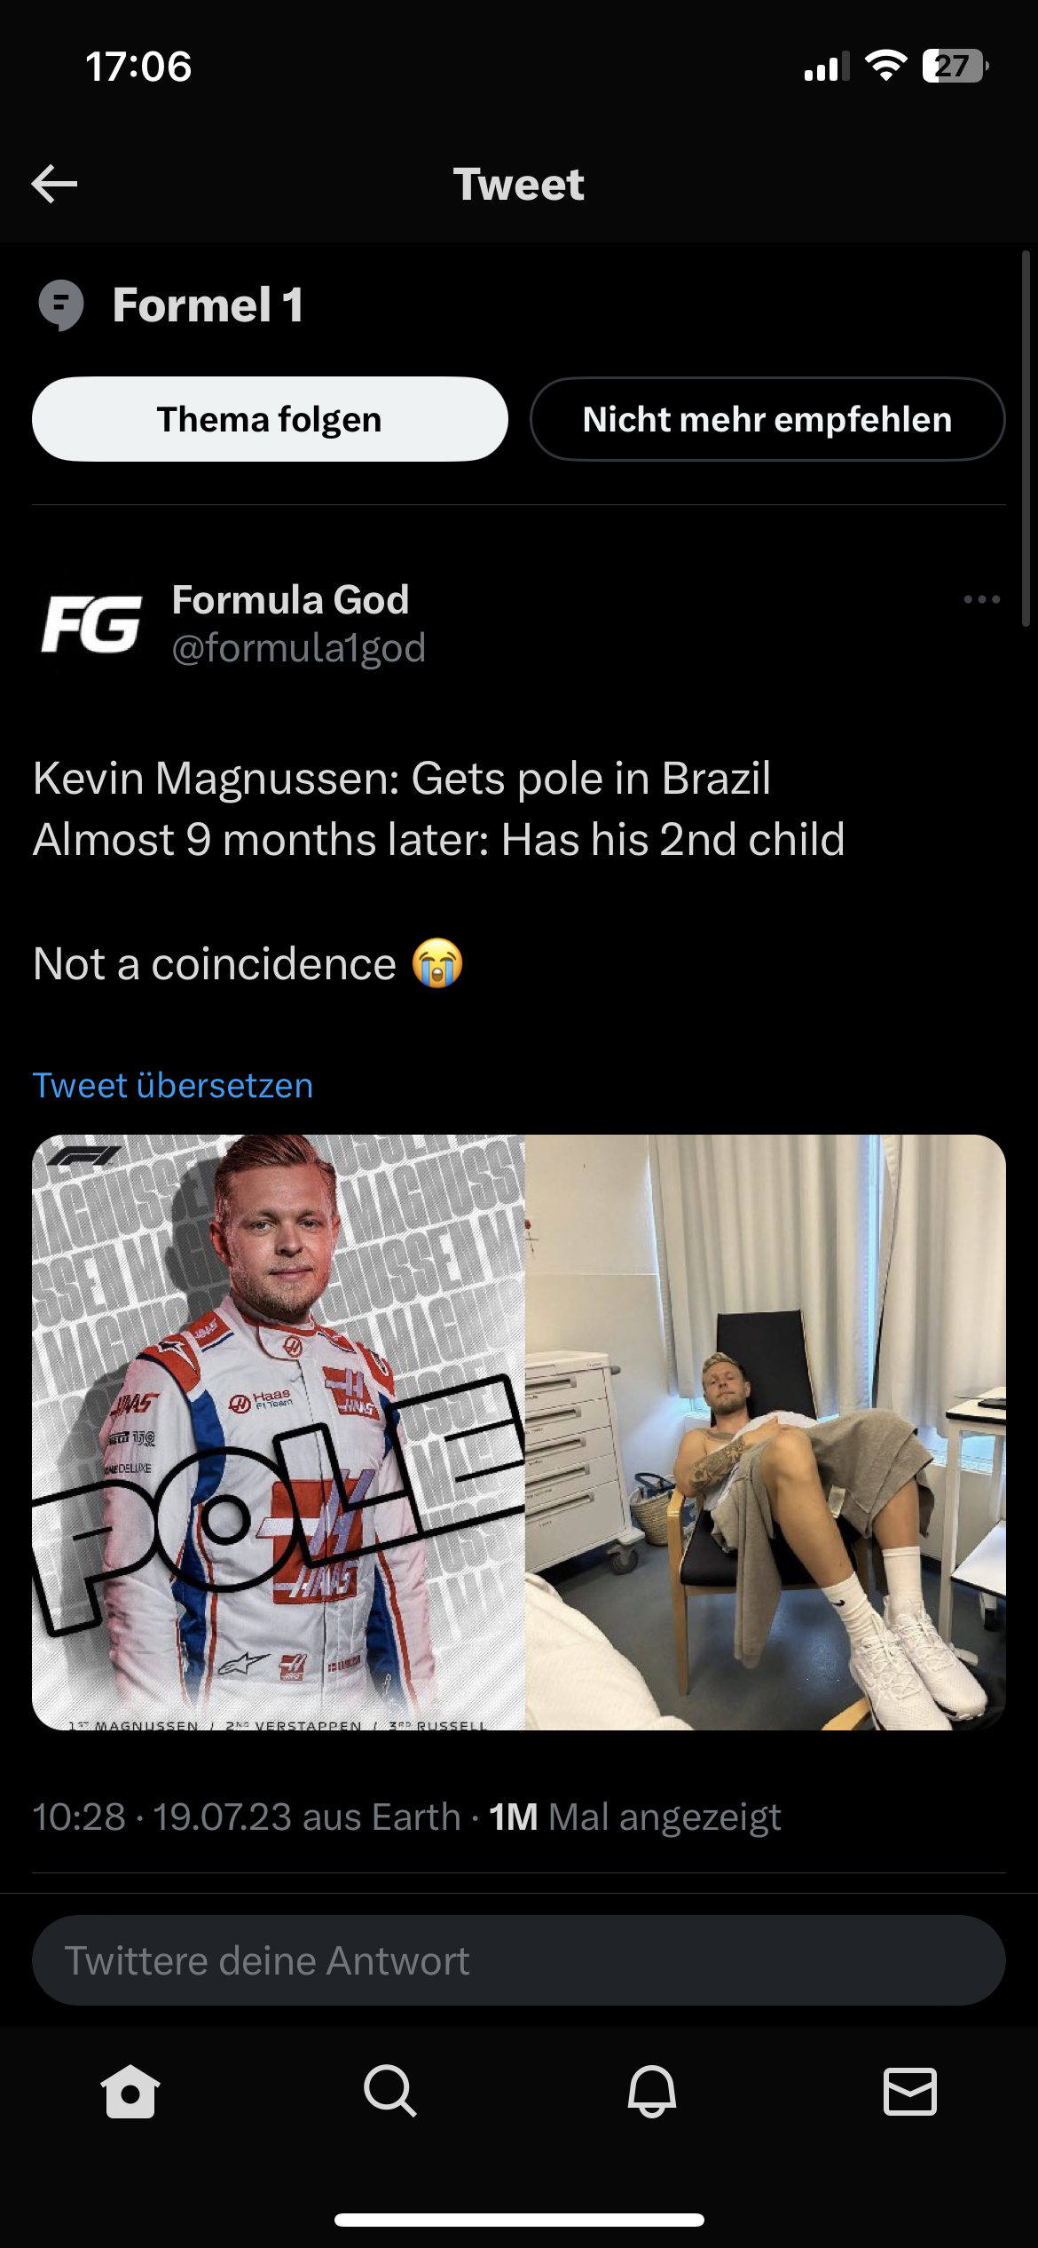Click the vertical scrollbar on the right edge
1038x2248 pixels.
pos(1026,439)
